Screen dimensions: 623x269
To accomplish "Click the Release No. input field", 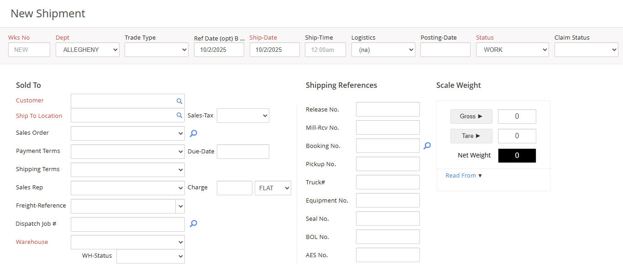I will pyautogui.click(x=387, y=109).
